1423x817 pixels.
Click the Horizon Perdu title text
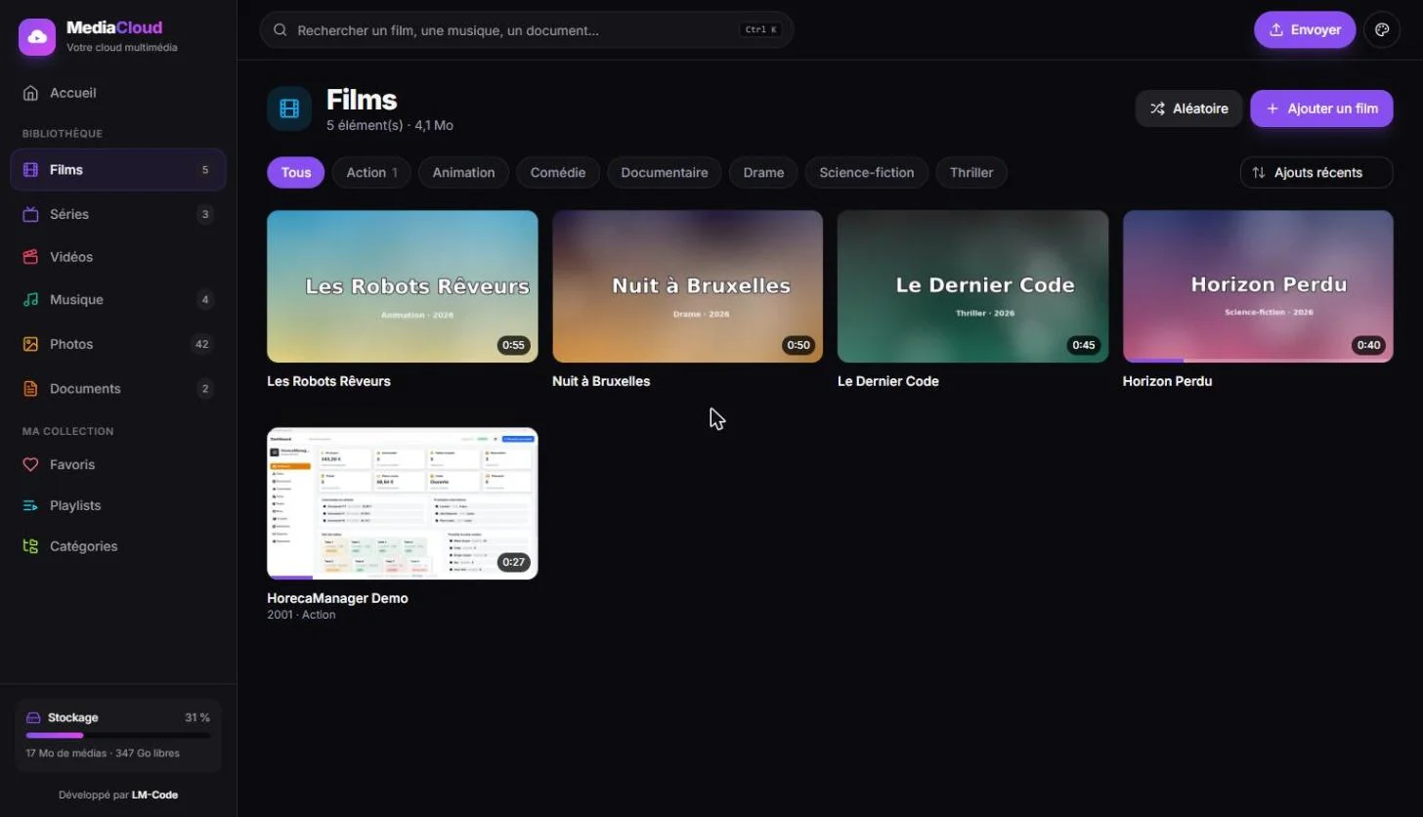(1167, 381)
